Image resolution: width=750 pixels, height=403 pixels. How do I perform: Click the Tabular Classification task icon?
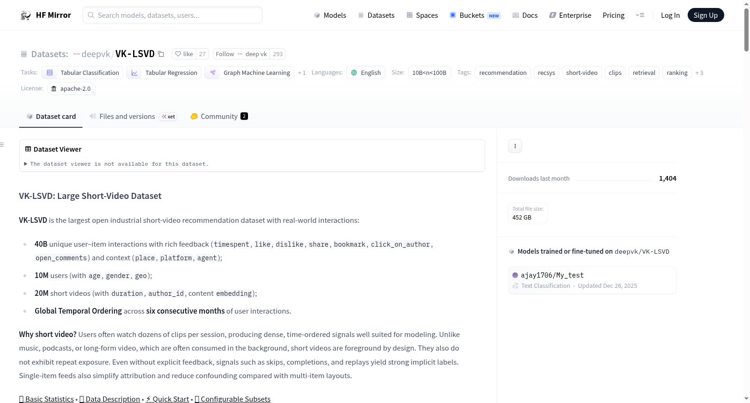click(x=50, y=73)
